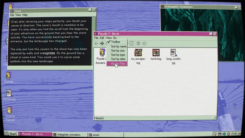This screenshot has width=245, height=138.
Task: Click the forward arrow in Puzzle 1 toolbar
Action: [102, 43]
